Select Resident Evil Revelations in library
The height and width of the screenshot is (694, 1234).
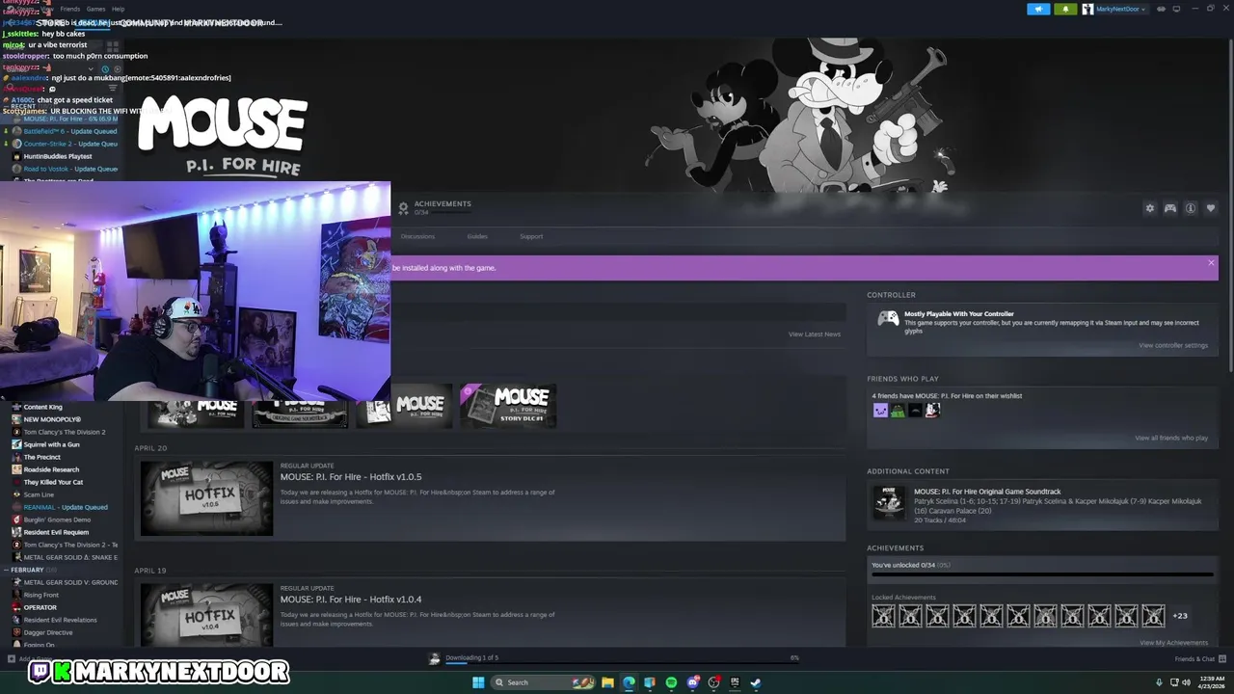pyautogui.click(x=60, y=620)
